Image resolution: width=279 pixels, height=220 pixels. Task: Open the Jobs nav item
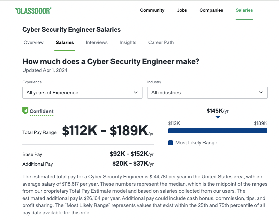click(182, 10)
